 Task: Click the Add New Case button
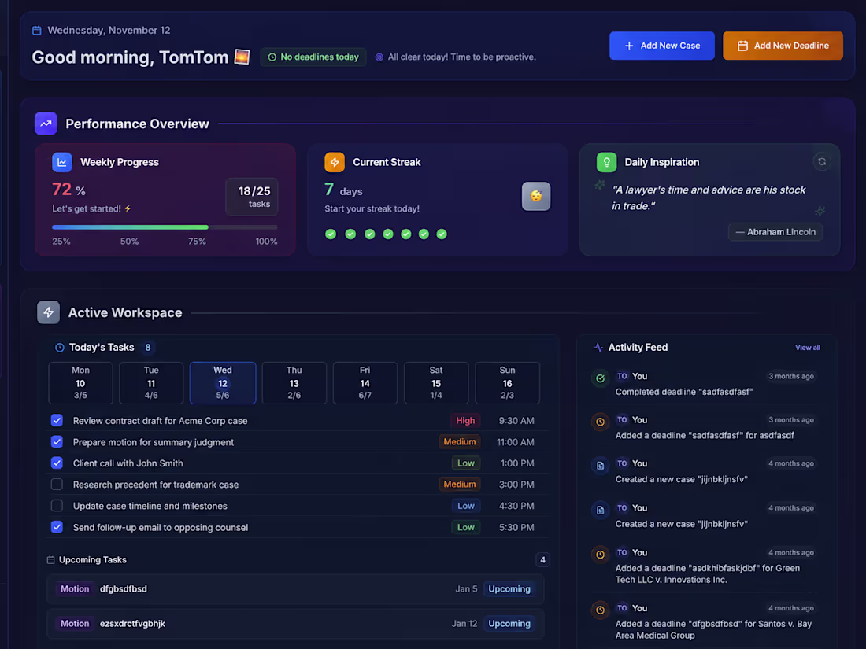point(661,46)
